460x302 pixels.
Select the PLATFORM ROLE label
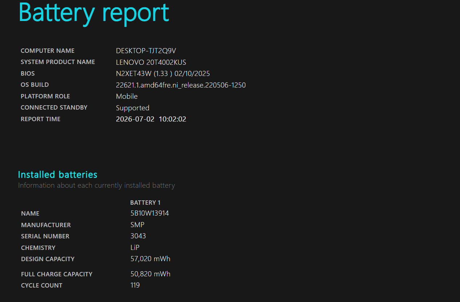coord(45,96)
